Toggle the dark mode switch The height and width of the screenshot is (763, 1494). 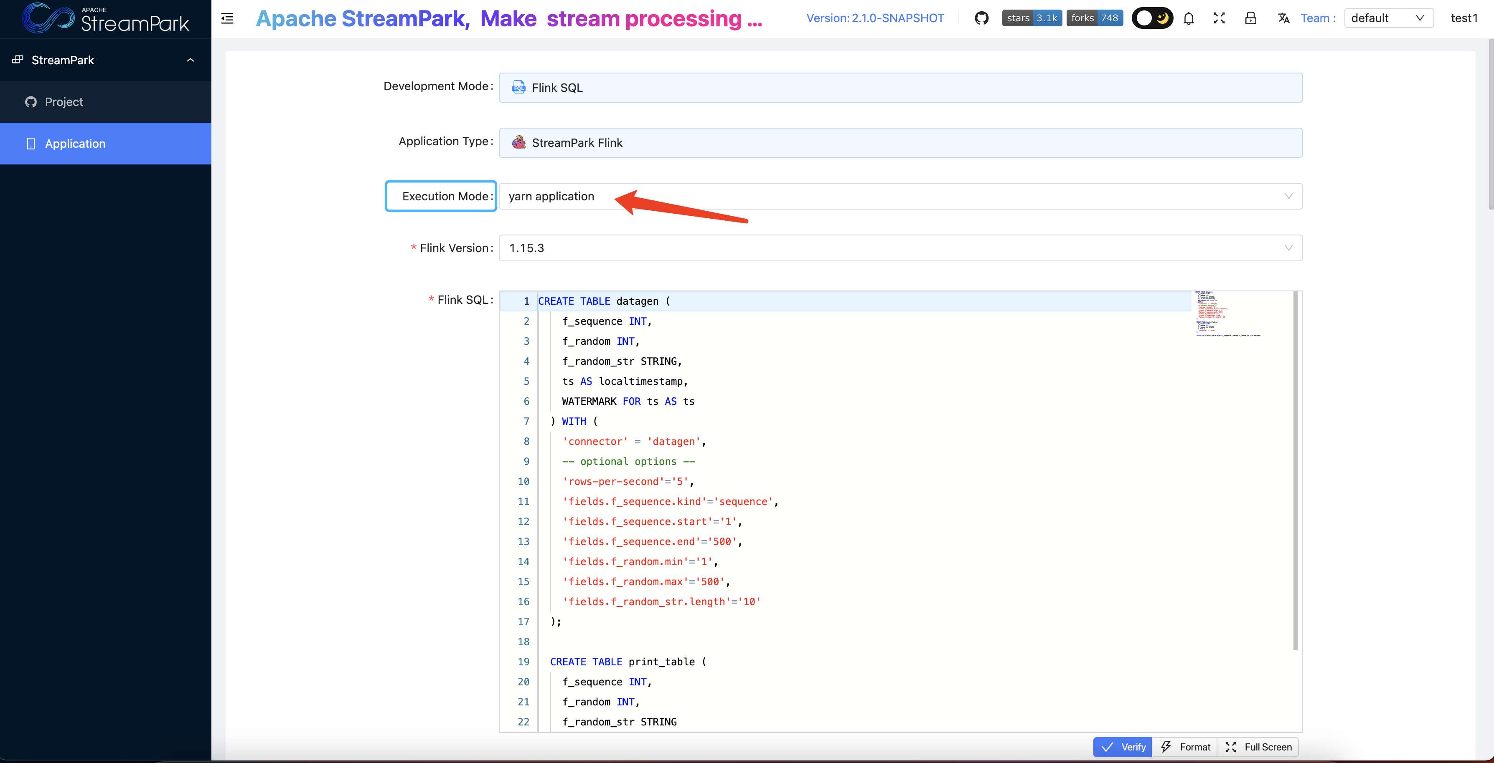click(1152, 18)
